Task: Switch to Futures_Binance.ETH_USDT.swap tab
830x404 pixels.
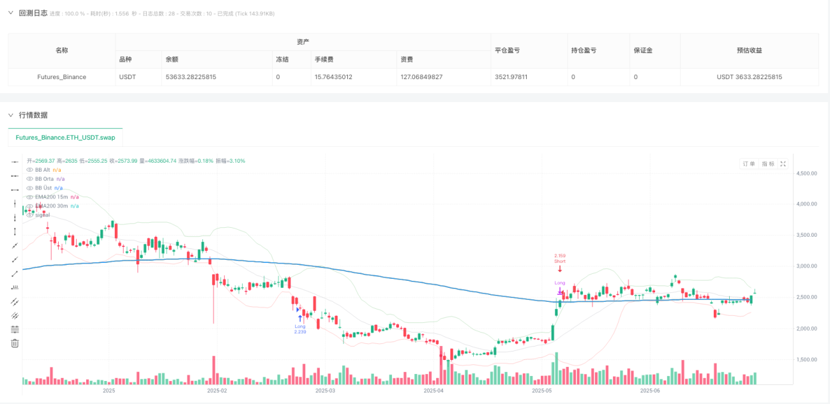Action: [x=65, y=137]
